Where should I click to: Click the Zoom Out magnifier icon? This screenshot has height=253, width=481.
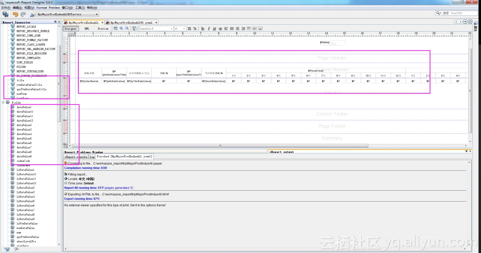(127, 28)
